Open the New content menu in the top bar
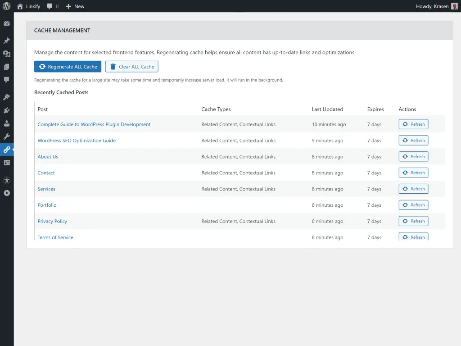This screenshot has width=461, height=346. pos(75,6)
